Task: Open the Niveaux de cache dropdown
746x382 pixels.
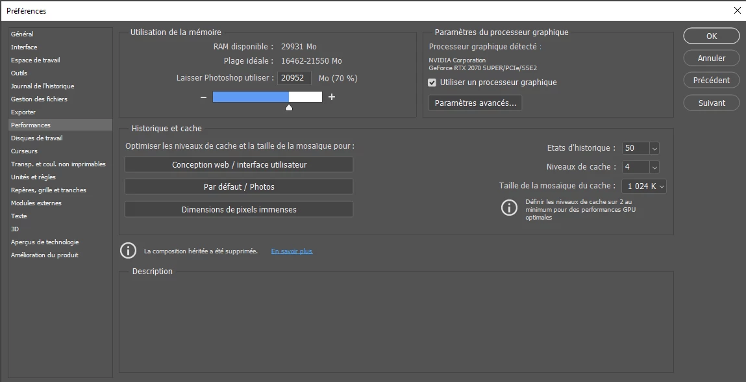Action: coord(654,167)
